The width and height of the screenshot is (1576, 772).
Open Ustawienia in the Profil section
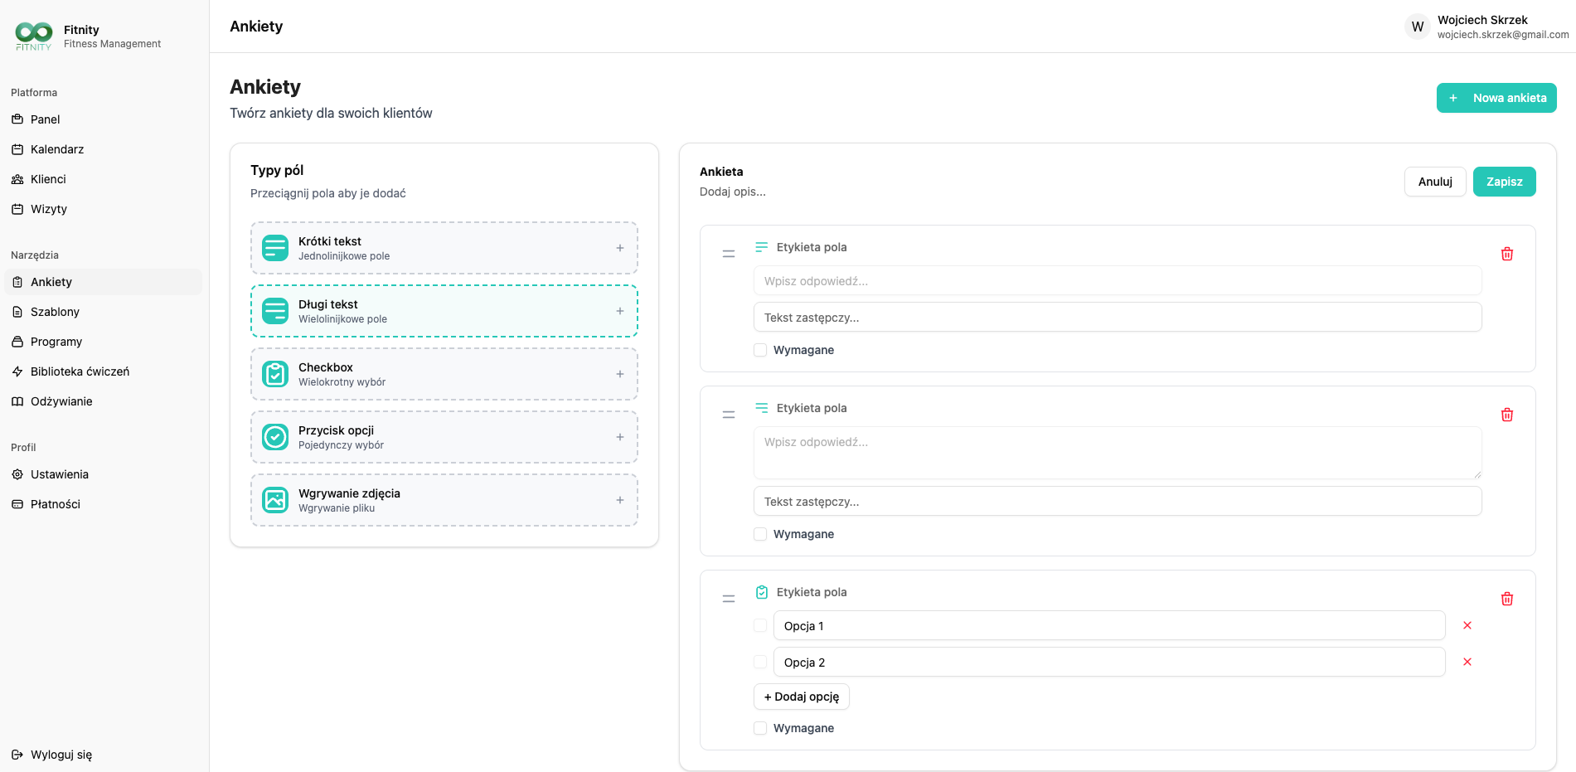tap(60, 474)
